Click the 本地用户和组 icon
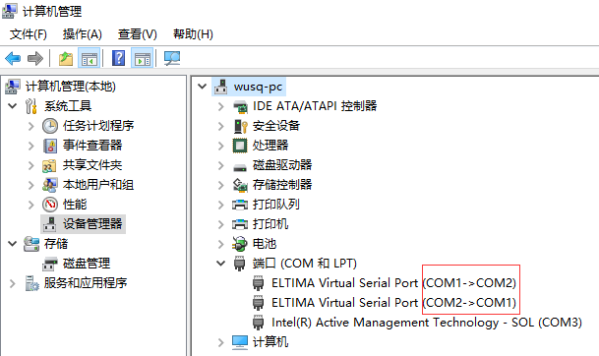The image size is (599, 356). pyautogui.click(x=50, y=185)
